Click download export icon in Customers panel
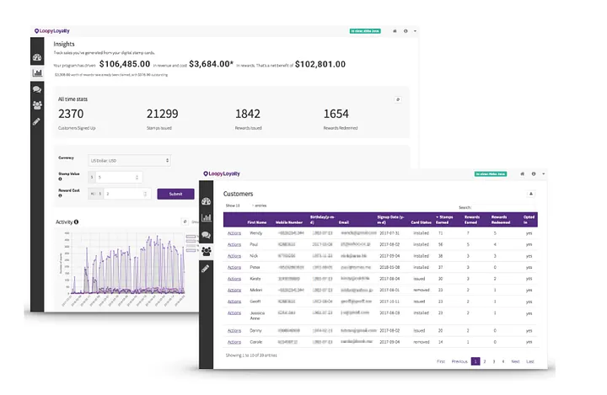 click(531, 194)
